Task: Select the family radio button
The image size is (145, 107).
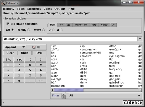Action: pyautogui.click(x=29, y=30)
